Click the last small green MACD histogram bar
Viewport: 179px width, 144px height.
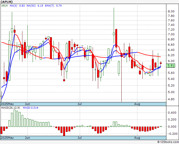tap(161, 126)
